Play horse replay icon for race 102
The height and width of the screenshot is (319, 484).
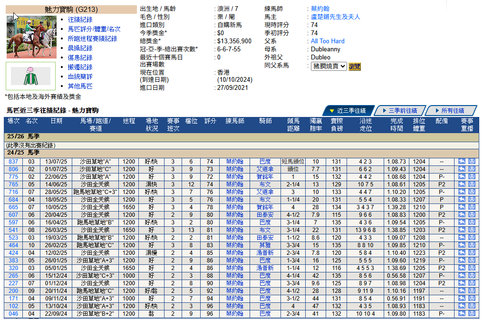pyautogui.click(x=462, y=306)
